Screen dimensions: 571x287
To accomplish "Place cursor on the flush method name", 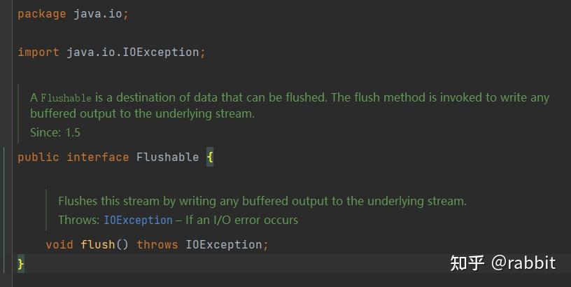I will click(x=98, y=244).
